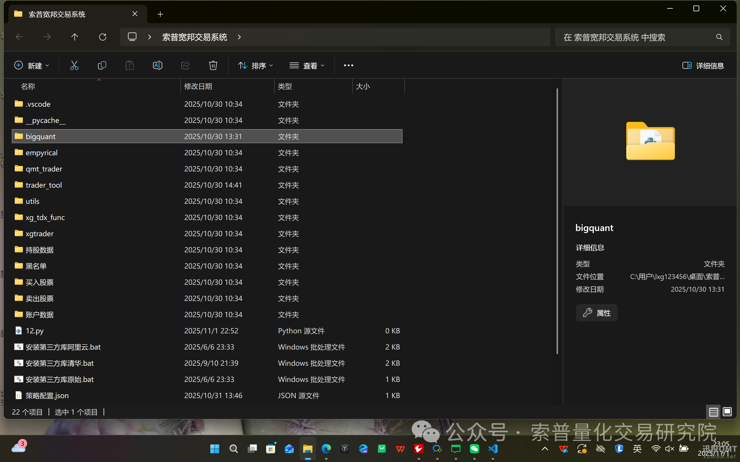
Task: Click the Paste icon in the toolbar
Action: click(x=130, y=65)
